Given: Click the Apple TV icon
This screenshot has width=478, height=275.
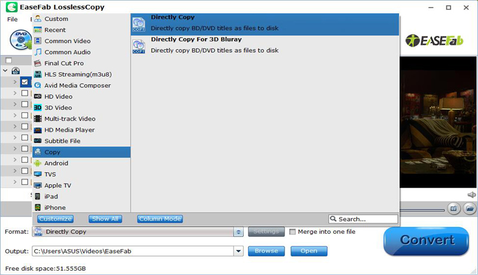Looking at the screenshot, I should [38, 185].
